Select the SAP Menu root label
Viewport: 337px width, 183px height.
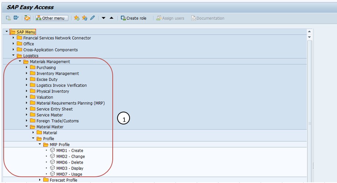[x=26, y=32]
